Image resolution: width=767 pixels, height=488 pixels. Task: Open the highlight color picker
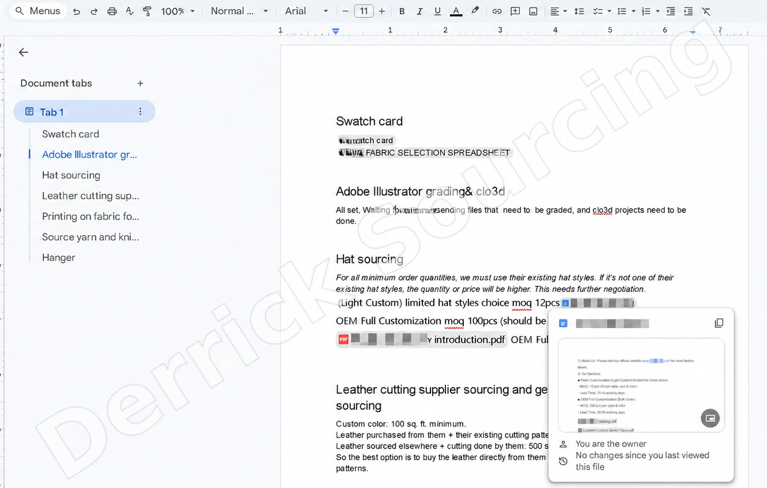(x=475, y=11)
